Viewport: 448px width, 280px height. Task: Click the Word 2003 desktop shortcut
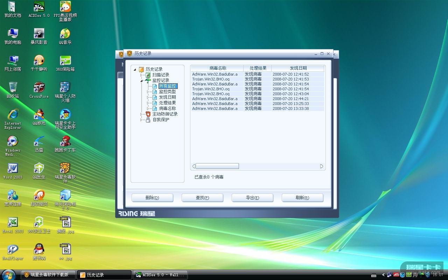point(13,171)
